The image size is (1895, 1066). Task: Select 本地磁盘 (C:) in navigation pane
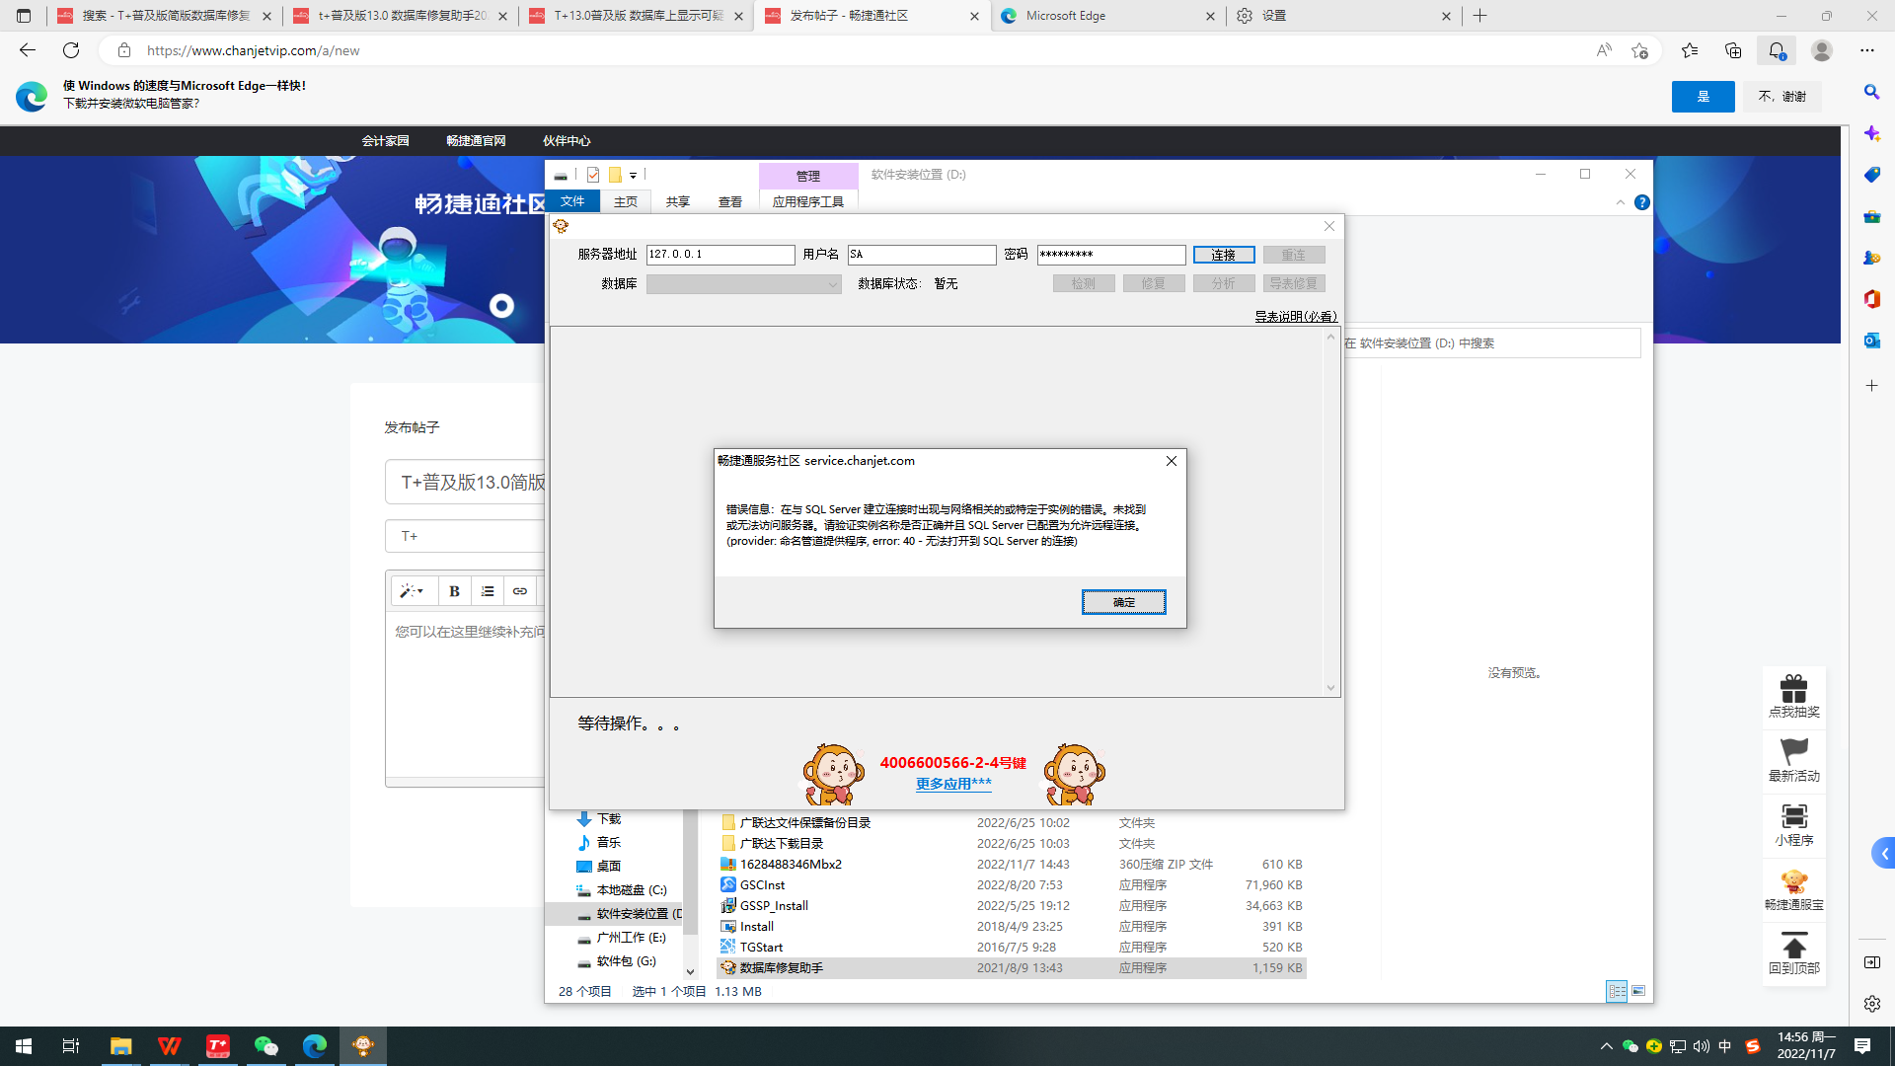click(x=622, y=890)
